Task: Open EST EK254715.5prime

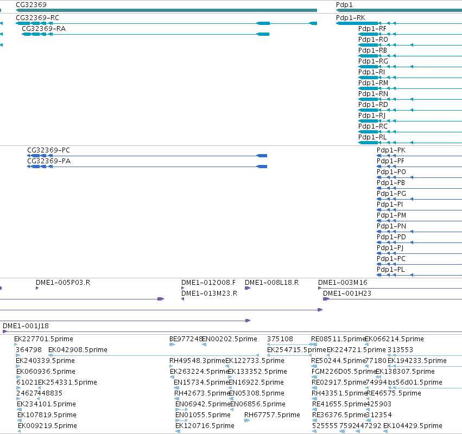Action: click(296, 350)
